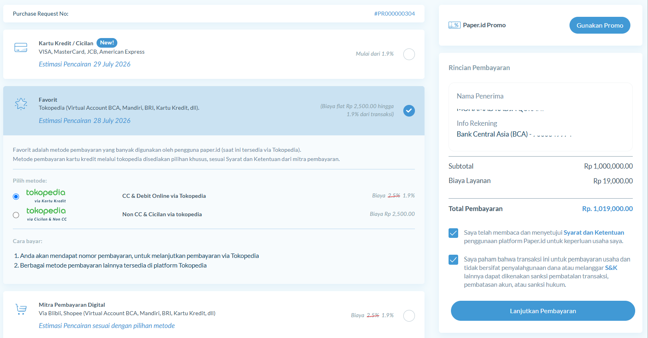
Task: Select Kartu Kredit / Cicilan payment method
Action: 409,54
